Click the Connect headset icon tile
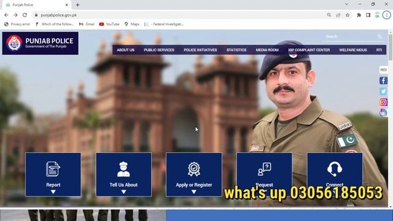 point(335,169)
